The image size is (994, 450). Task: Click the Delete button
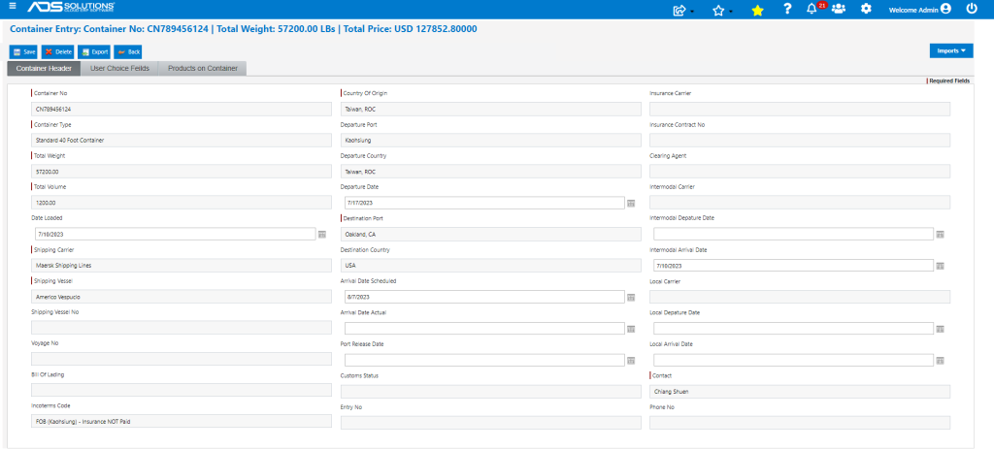tap(58, 52)
